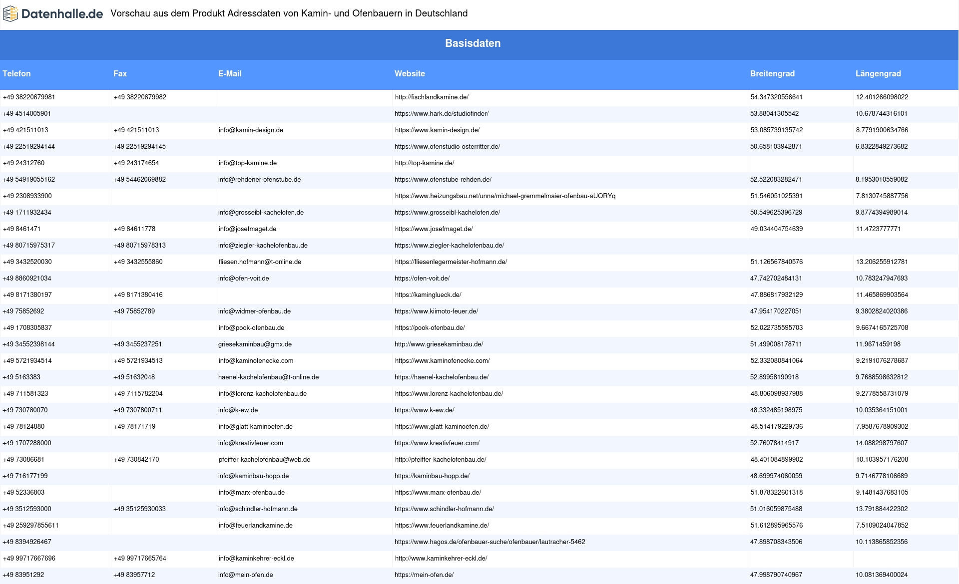Open https://www.lorenz-kachelofenbau.de/ link
959x584 pixels.
click(449, 394)
